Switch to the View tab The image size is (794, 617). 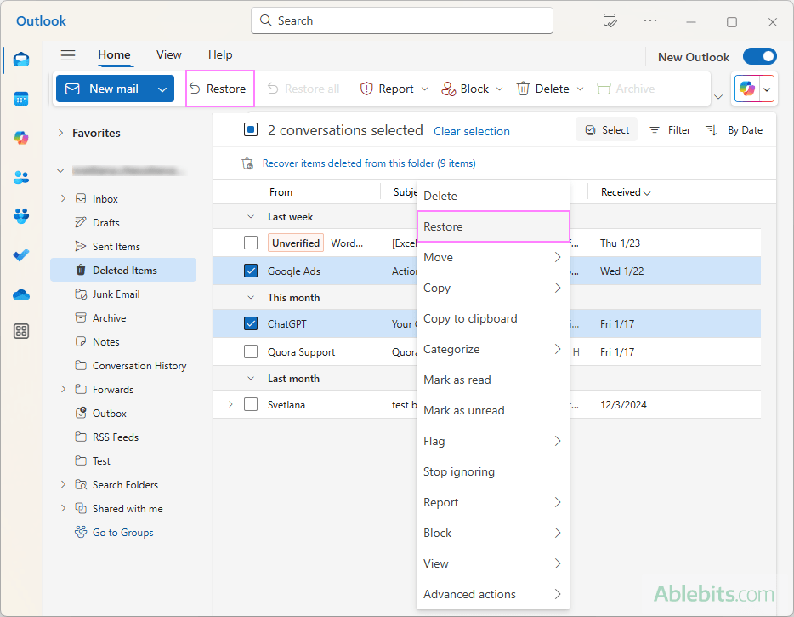coord(168,54)
